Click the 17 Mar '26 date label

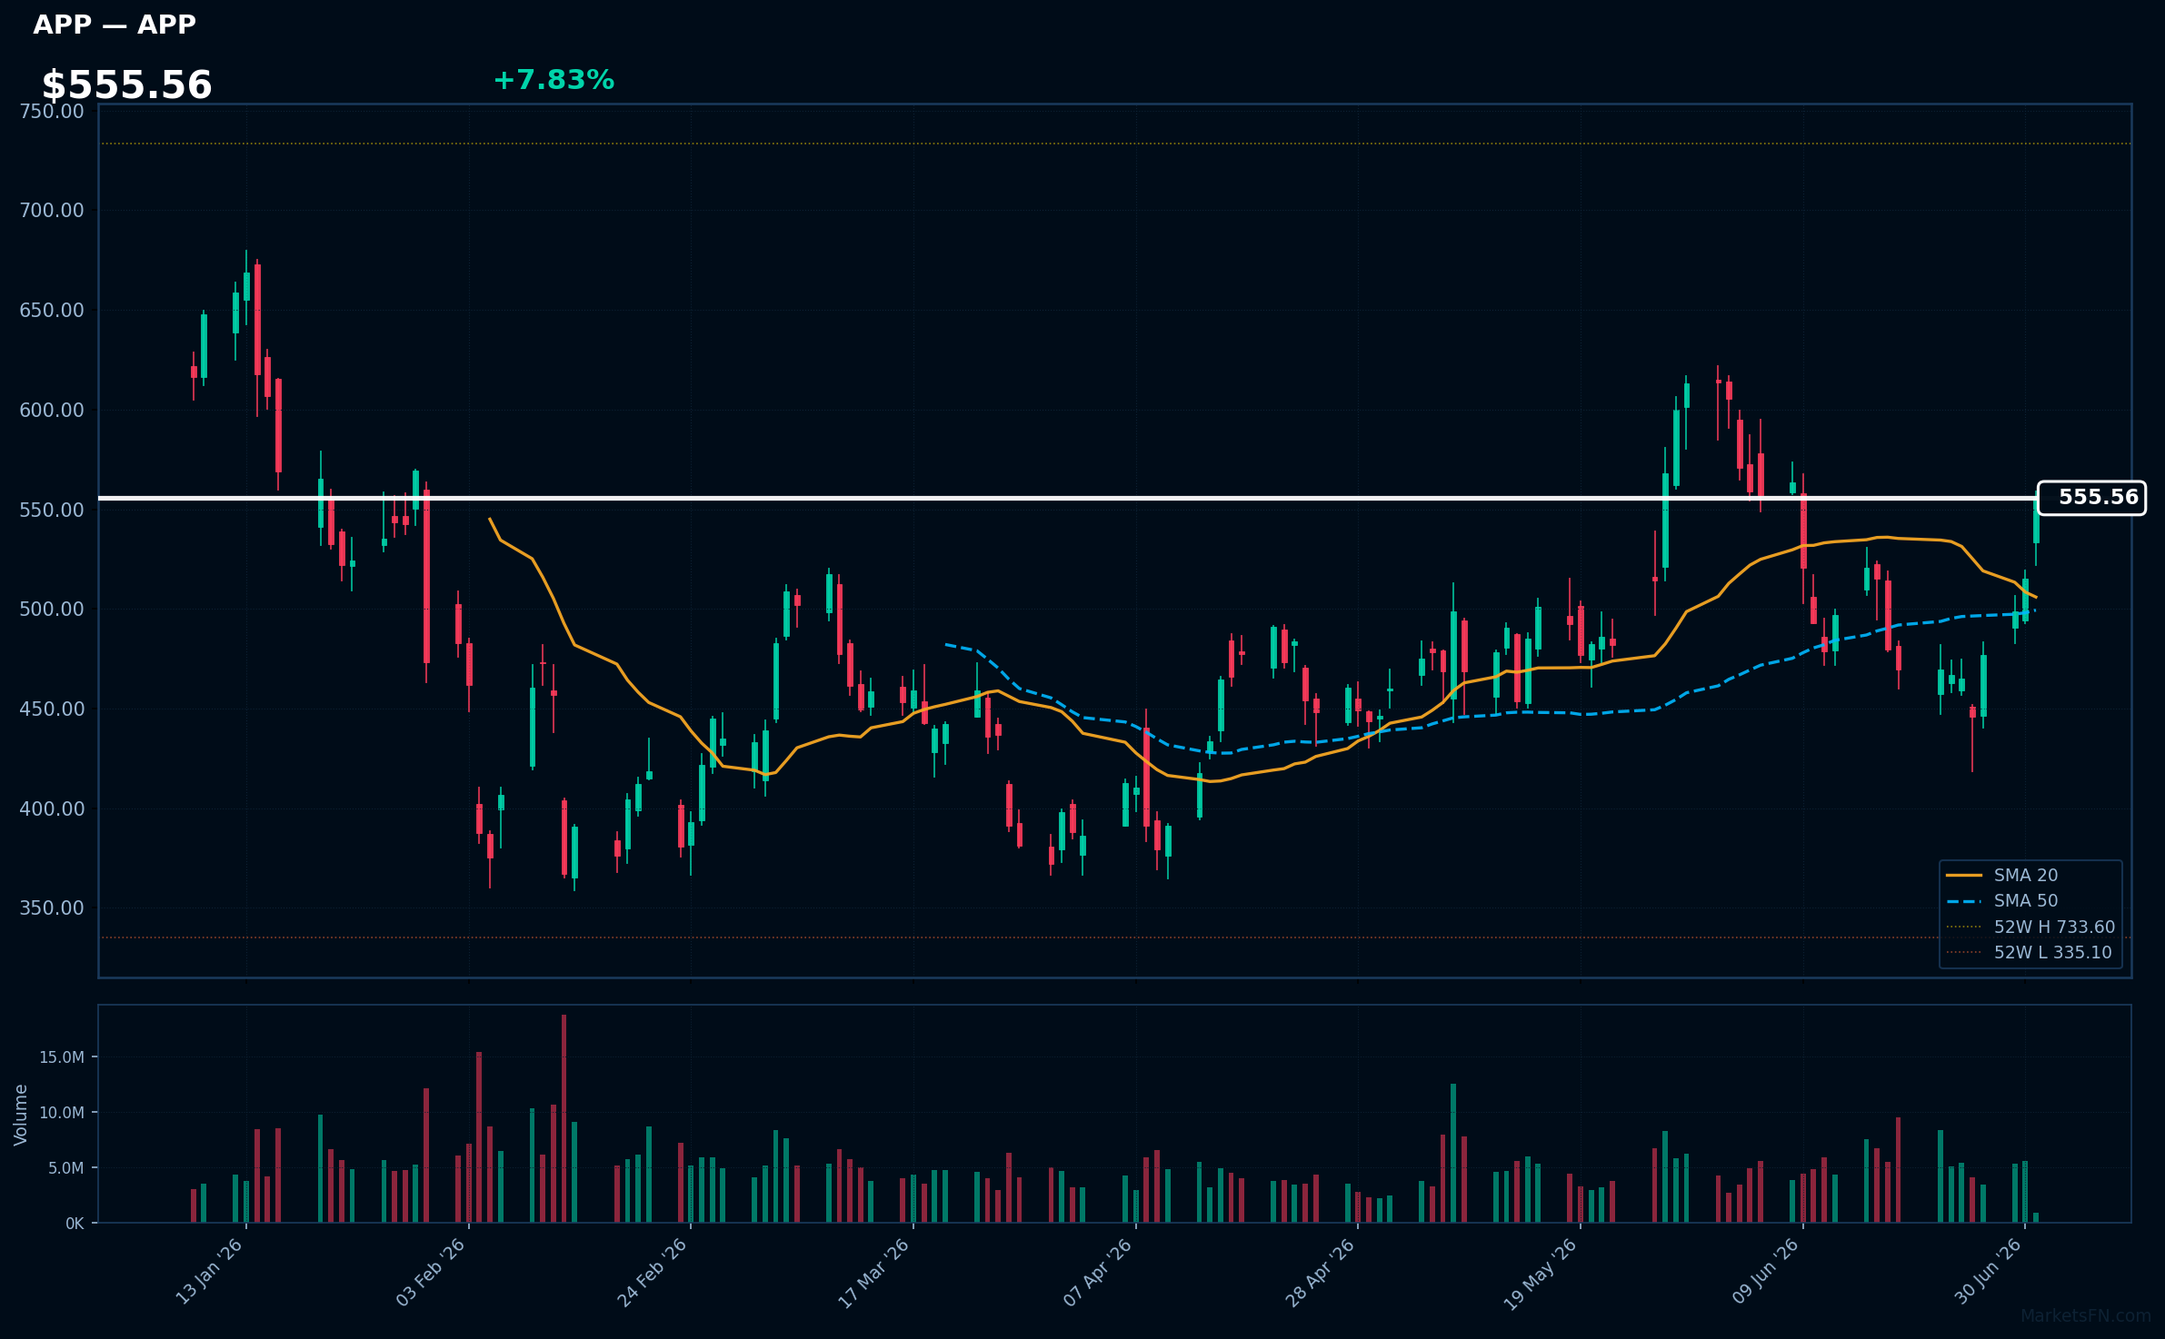(874, 1273)
